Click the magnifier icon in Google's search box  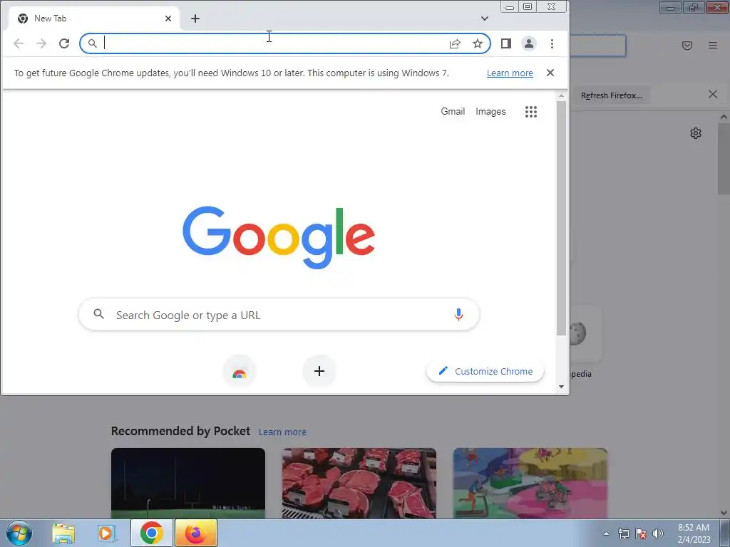click(98, 314)
